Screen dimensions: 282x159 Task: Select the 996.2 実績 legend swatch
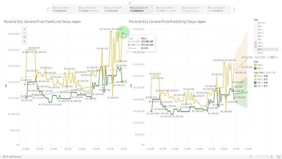point(255,76)
